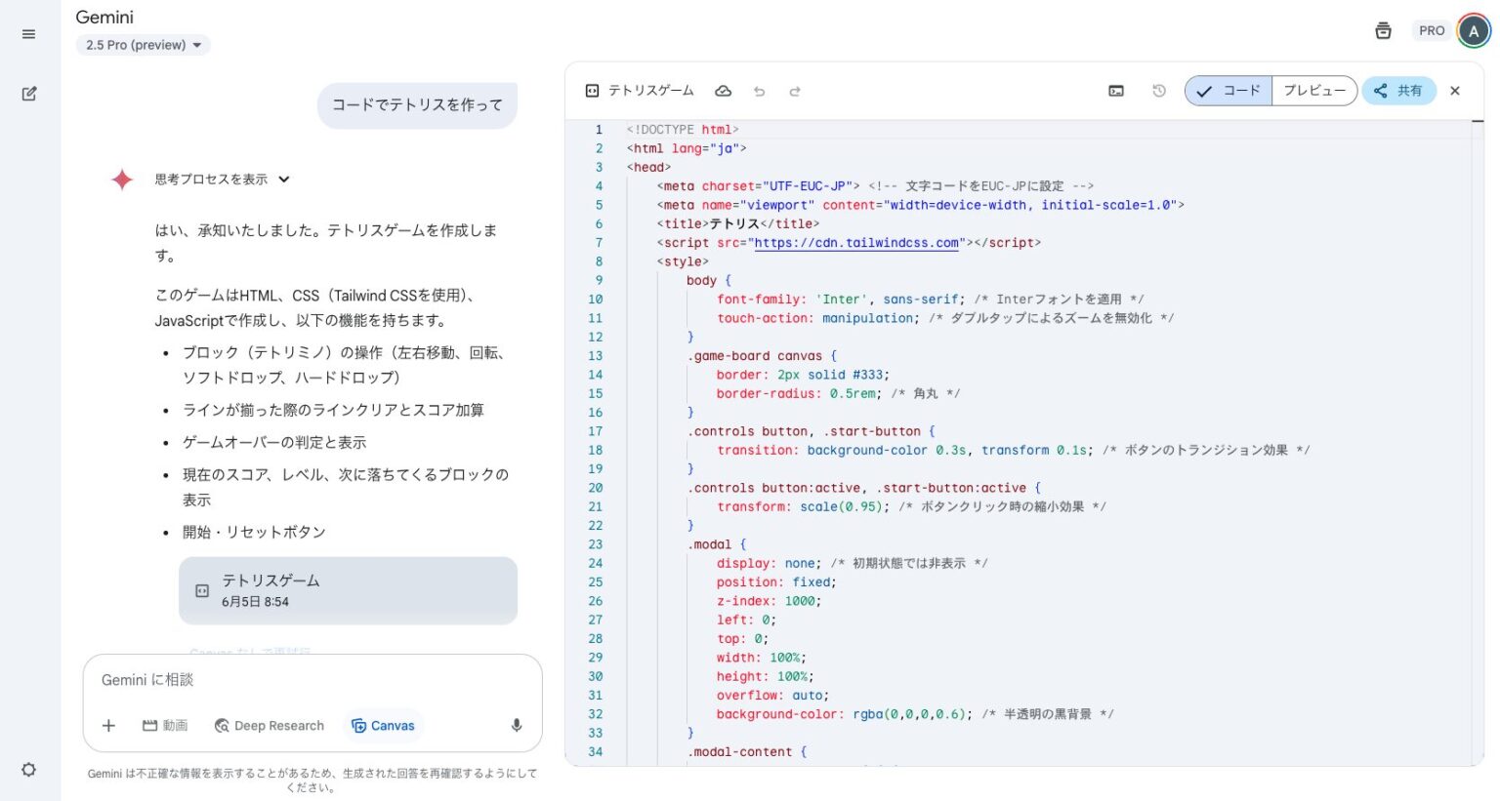Choose 動画 in the prompt options
The height and width of the screenshot is (801, 1500).
(x=163, y=725)
